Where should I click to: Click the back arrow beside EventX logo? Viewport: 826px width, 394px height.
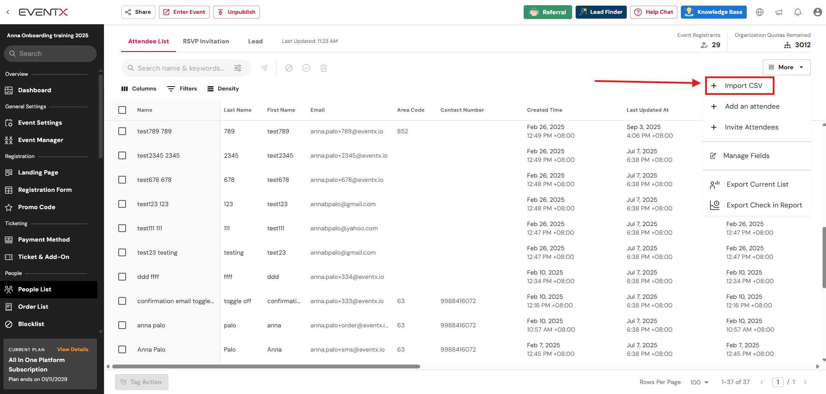pos(8,12)
